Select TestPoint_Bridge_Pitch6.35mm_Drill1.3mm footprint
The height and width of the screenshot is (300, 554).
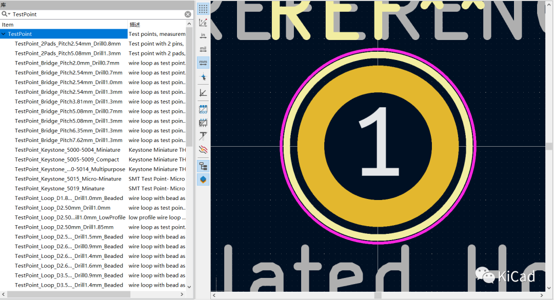(x=69, y=130)
